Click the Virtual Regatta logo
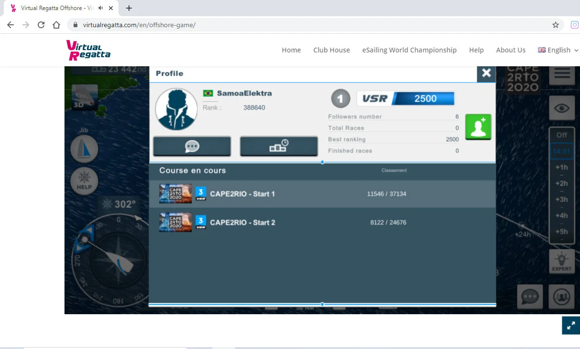The image size is (580, 349). pos(88,50)
